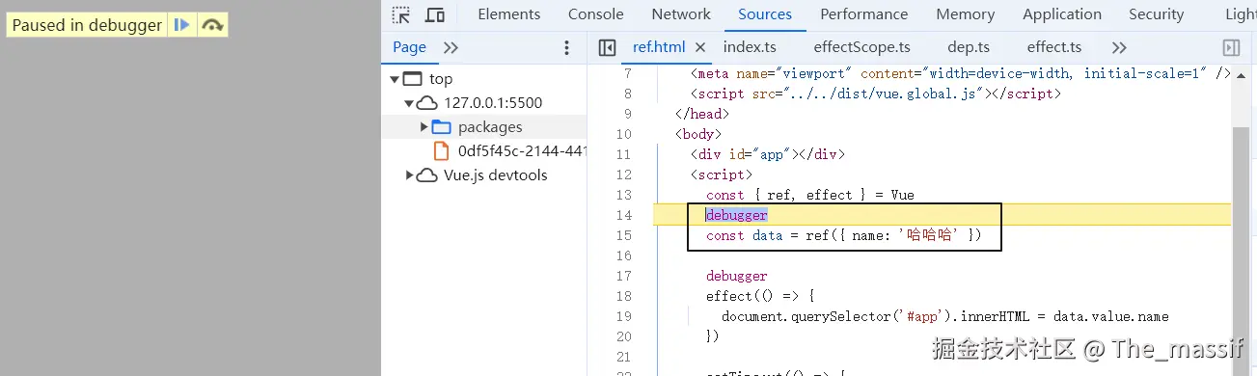Click the highlighted debugger statement on line 14

[737, 215]
